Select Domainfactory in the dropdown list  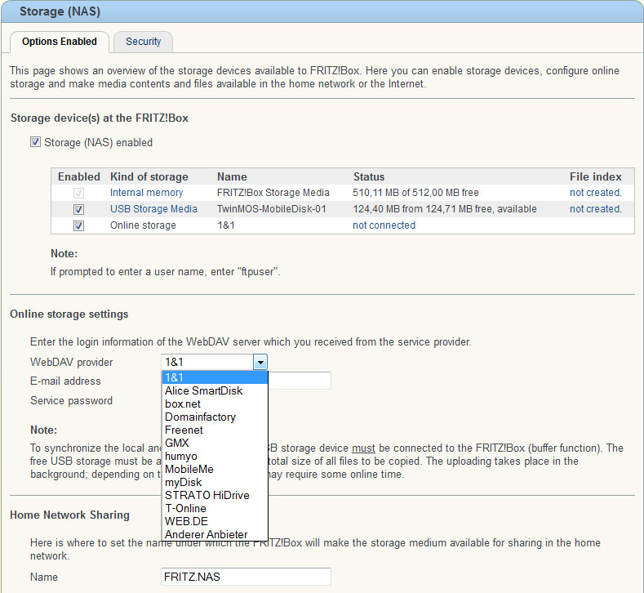[x=215, y=417]
